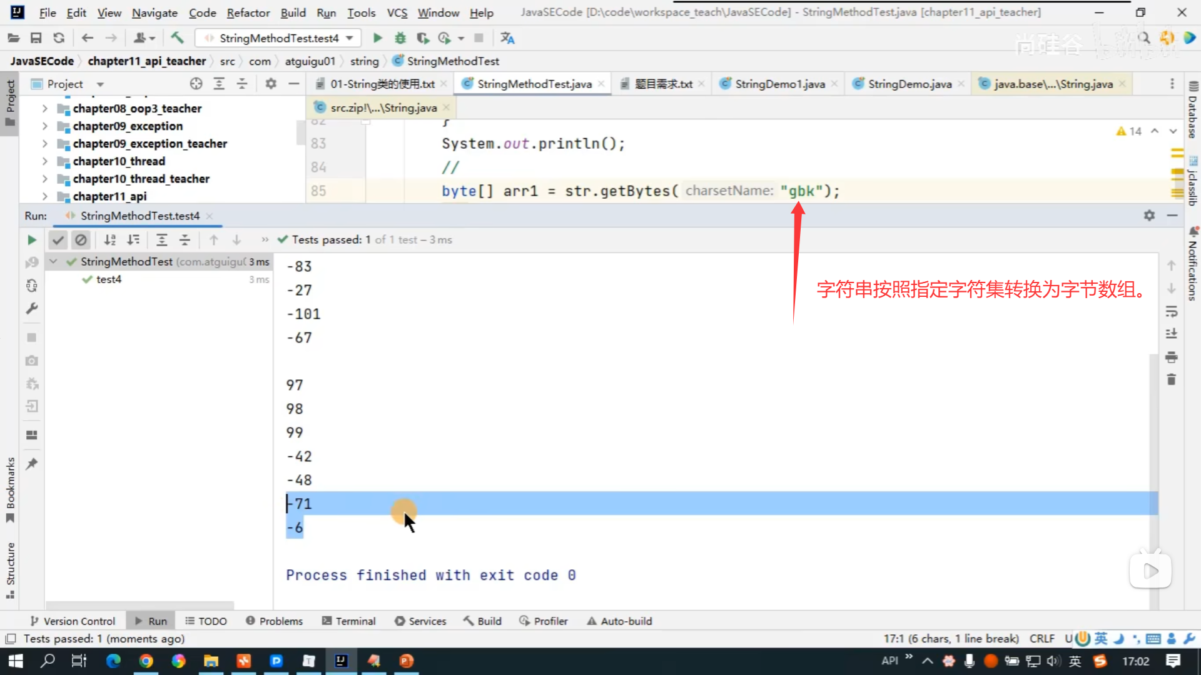Click the Debug bug icon in toolbar
This screenshot has height=675, width=1201.
(x=400, y=38)
